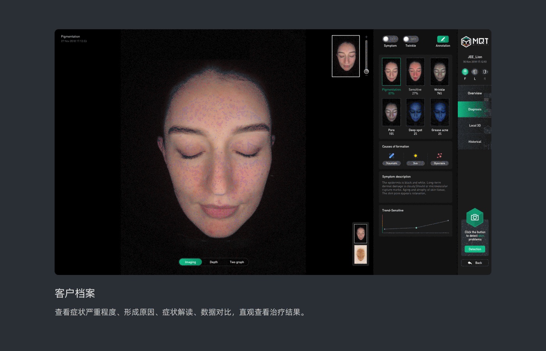Click the middle point on Trend-Sensitive chart
This screenshot has height=351, width=546.
(416, 228)
